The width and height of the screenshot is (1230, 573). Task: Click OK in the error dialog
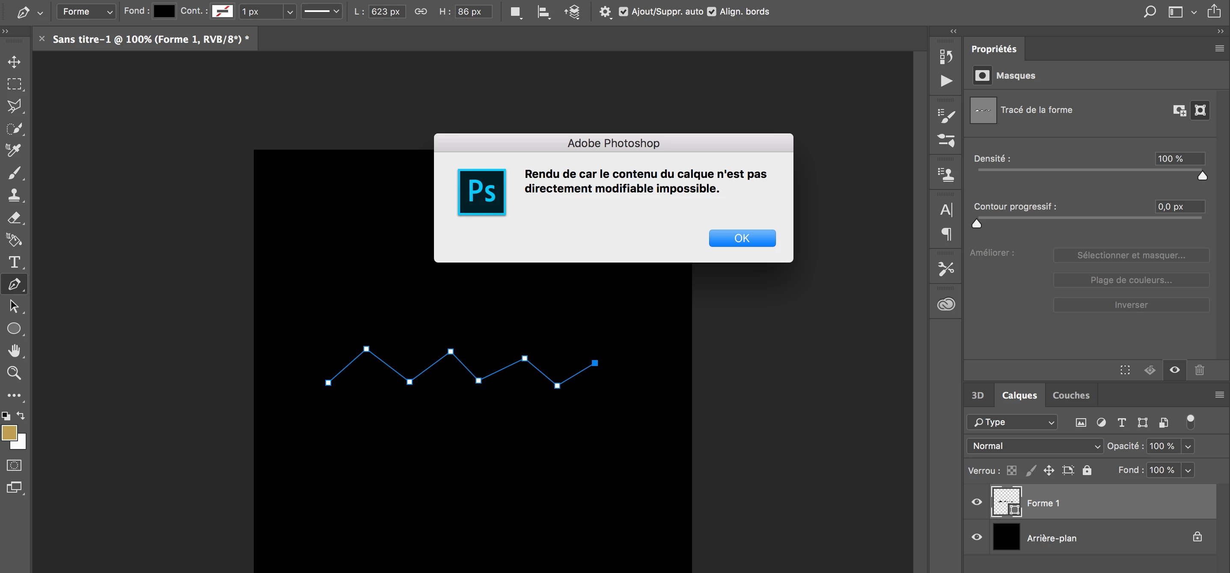[x=742, y=238]
